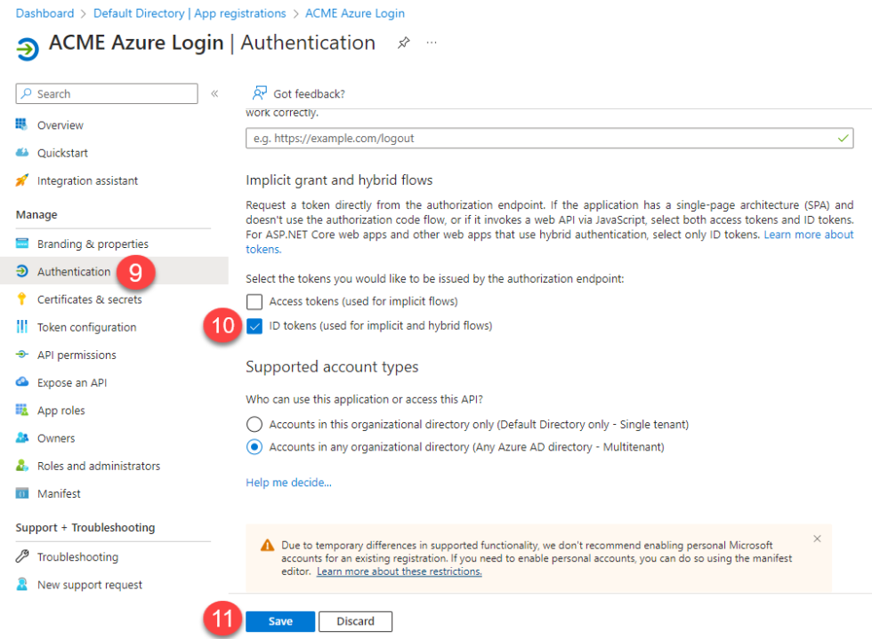Click the API permissions icon
The height and width of the screenshot is (639, 872).
(x=22, y=355)
